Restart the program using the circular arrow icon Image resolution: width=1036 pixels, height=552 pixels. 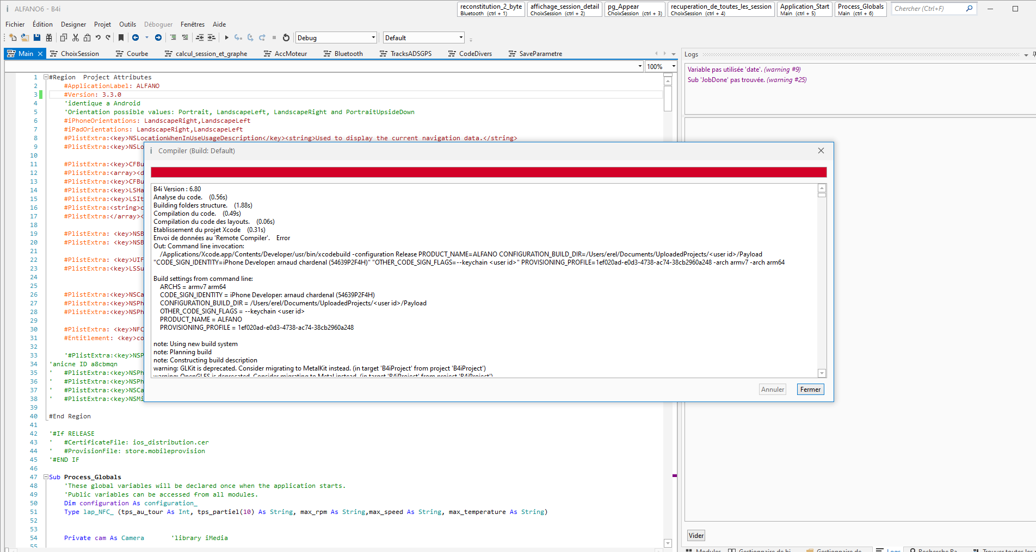[286, 37]
